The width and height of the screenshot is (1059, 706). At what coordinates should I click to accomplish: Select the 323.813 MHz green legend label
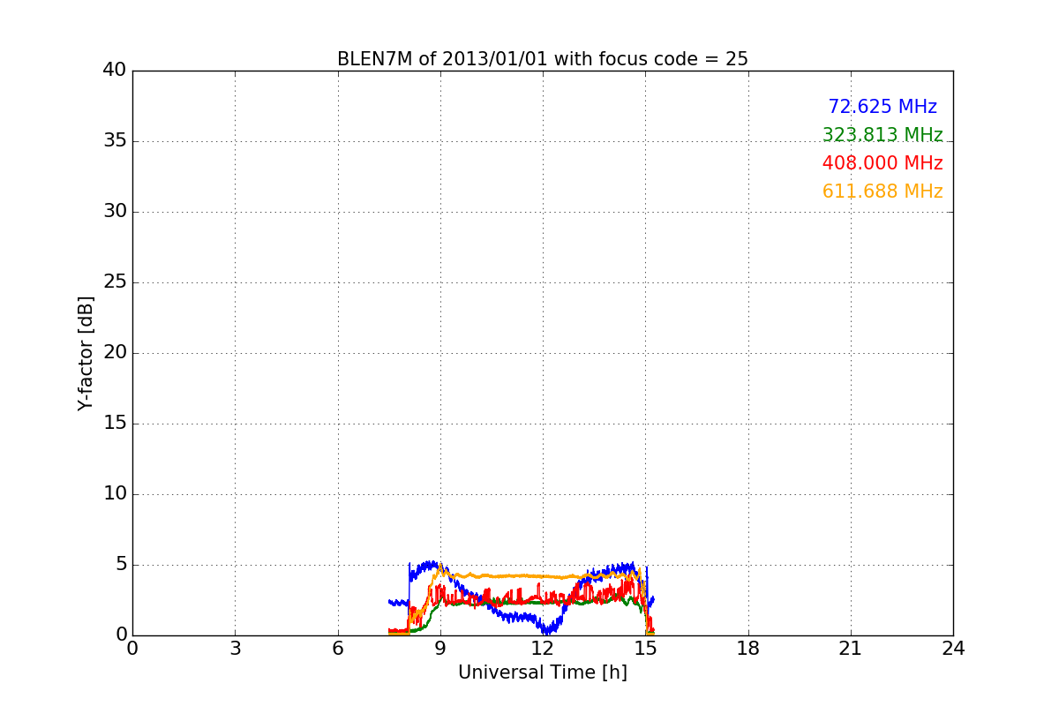[882, 135]
